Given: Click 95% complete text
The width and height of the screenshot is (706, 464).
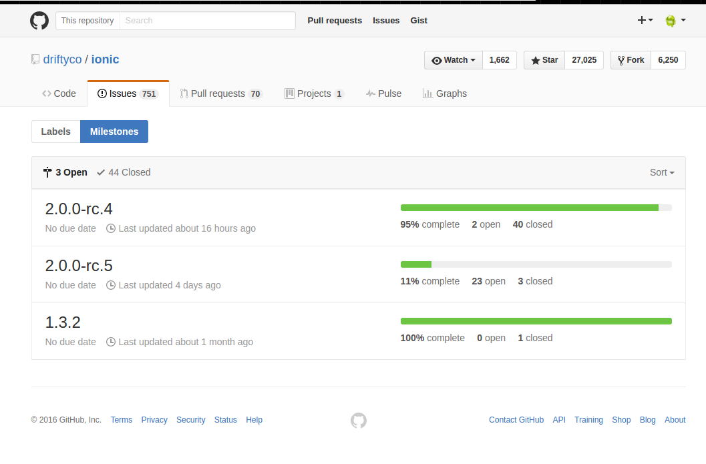Looking at the screenshot, I should click(430, 224).
